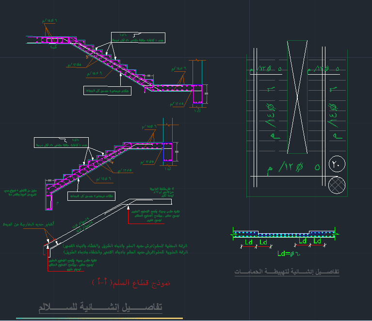Select the top-left plan label '٥ ⌀١٢/م'

266,69
